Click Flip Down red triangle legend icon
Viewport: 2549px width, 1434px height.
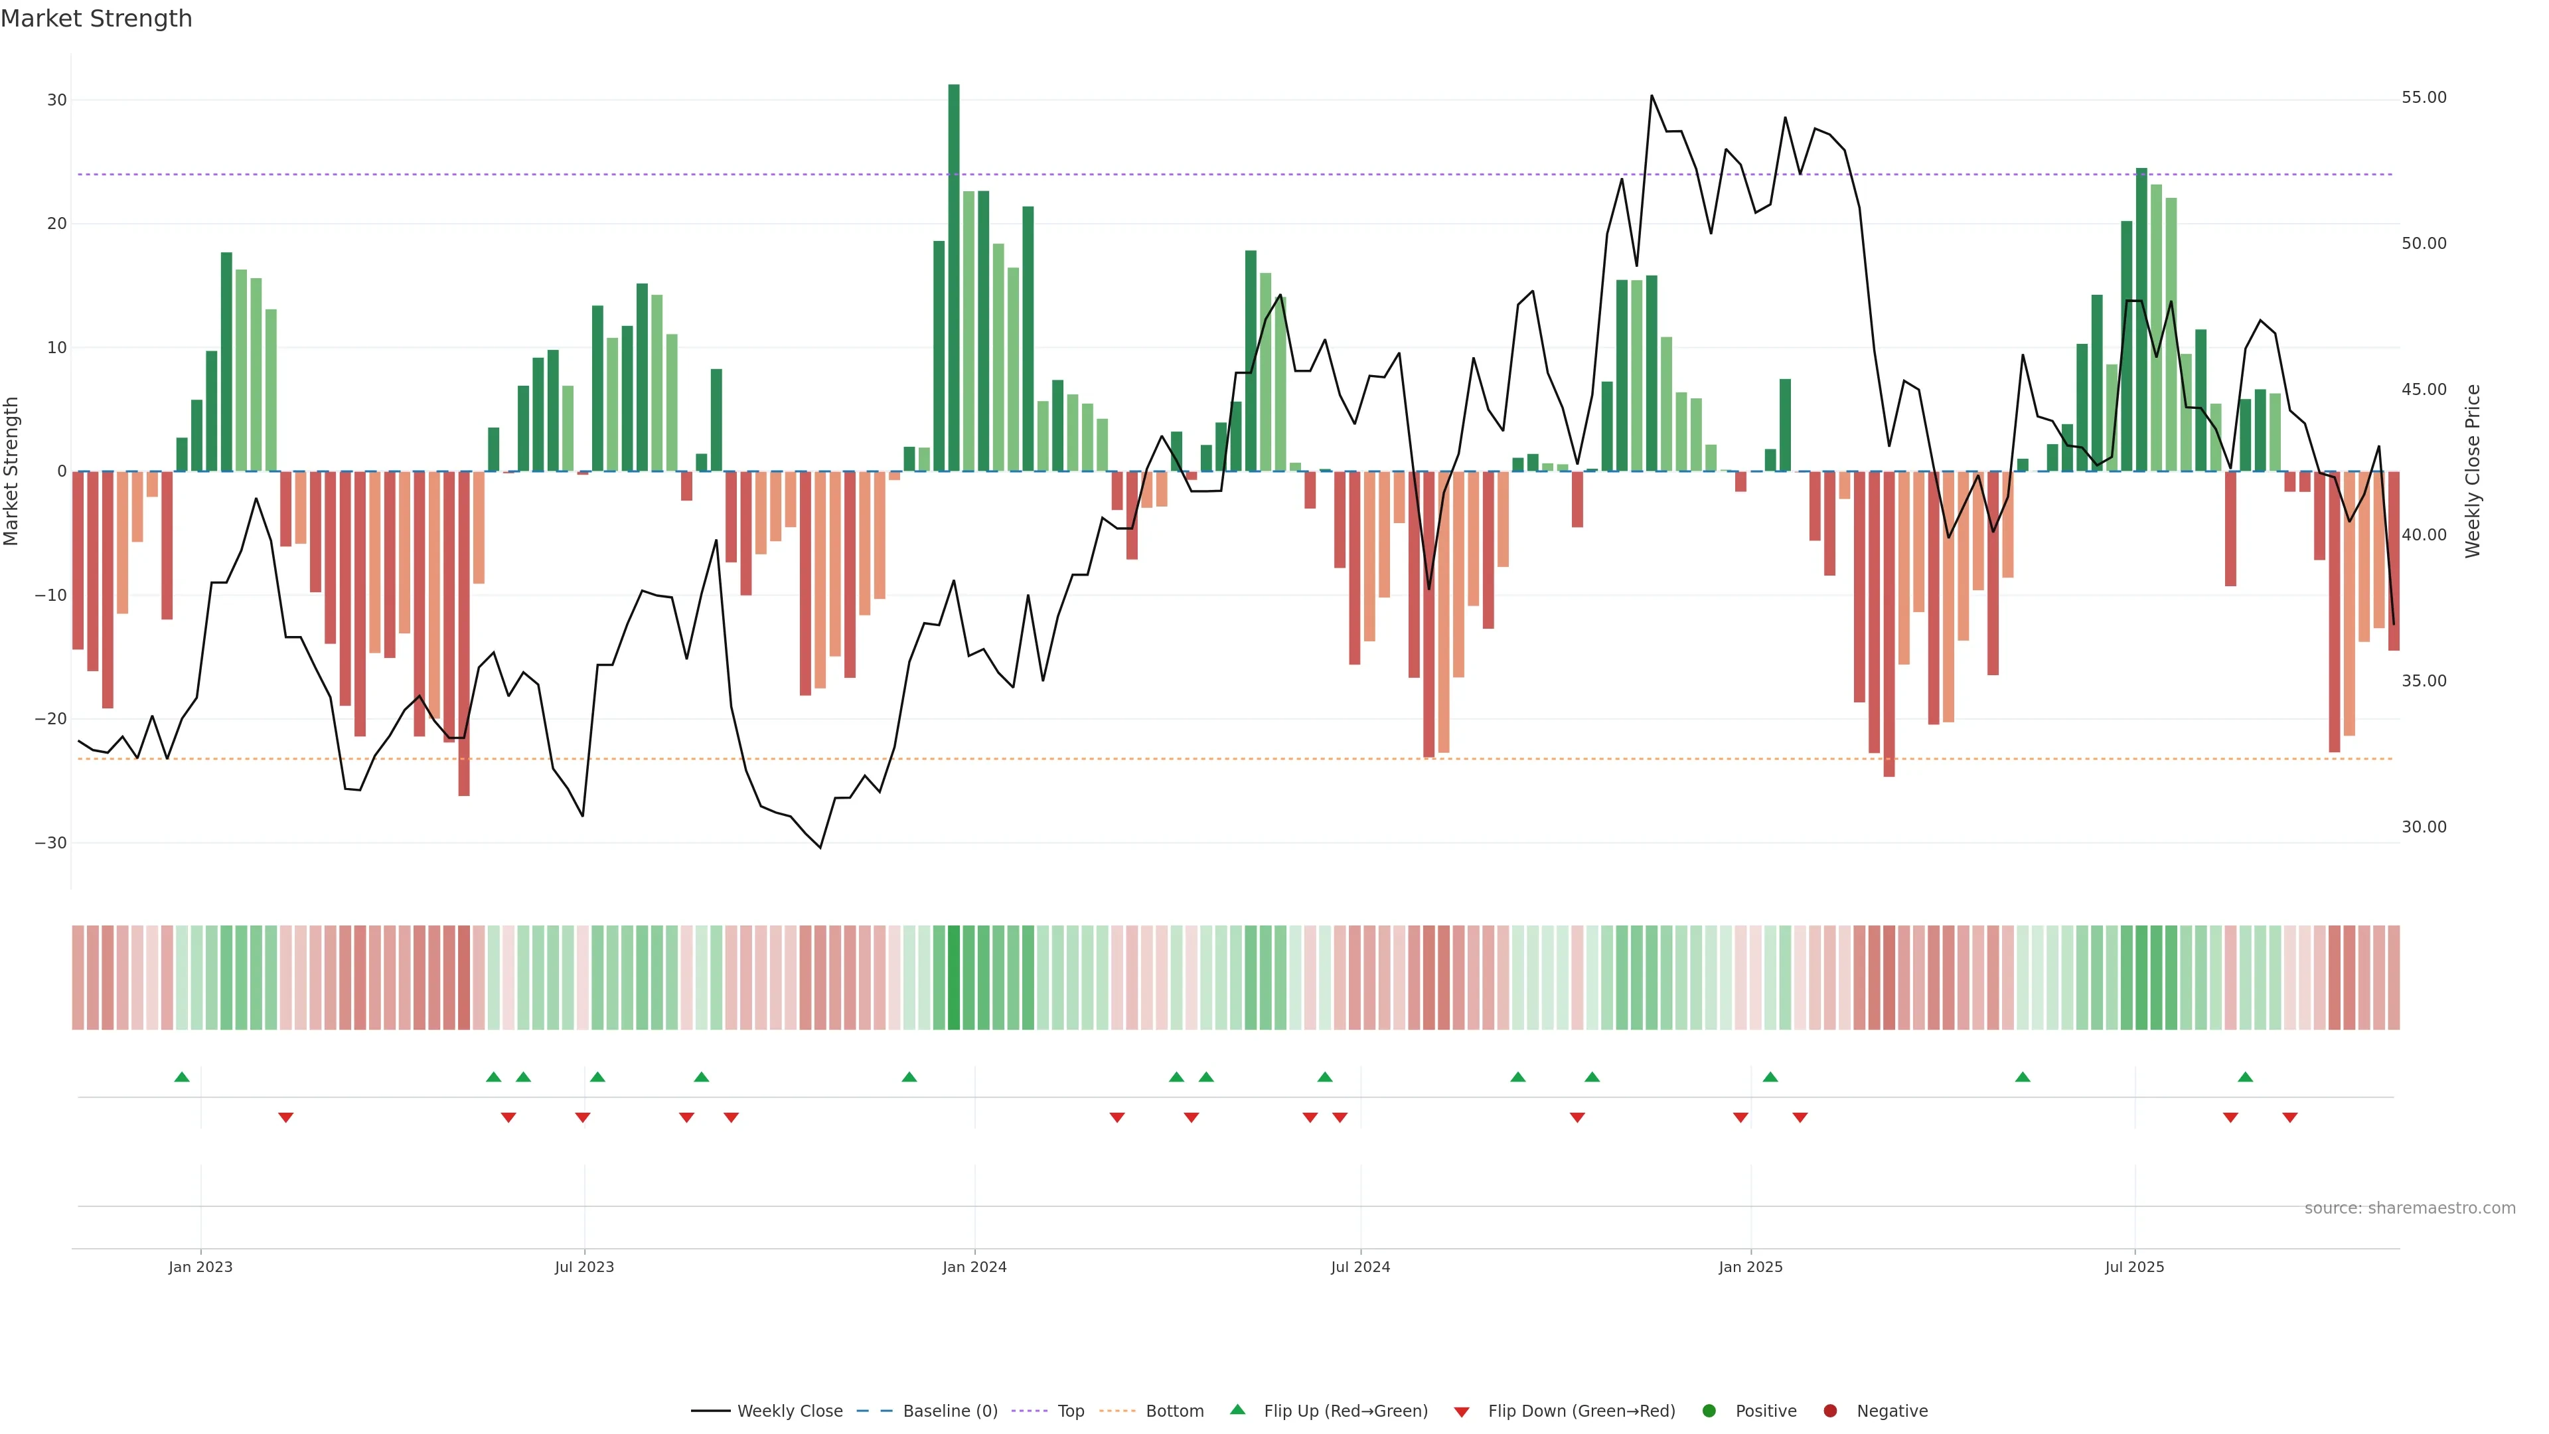pyautogui.click(x=1462, y=1412)
